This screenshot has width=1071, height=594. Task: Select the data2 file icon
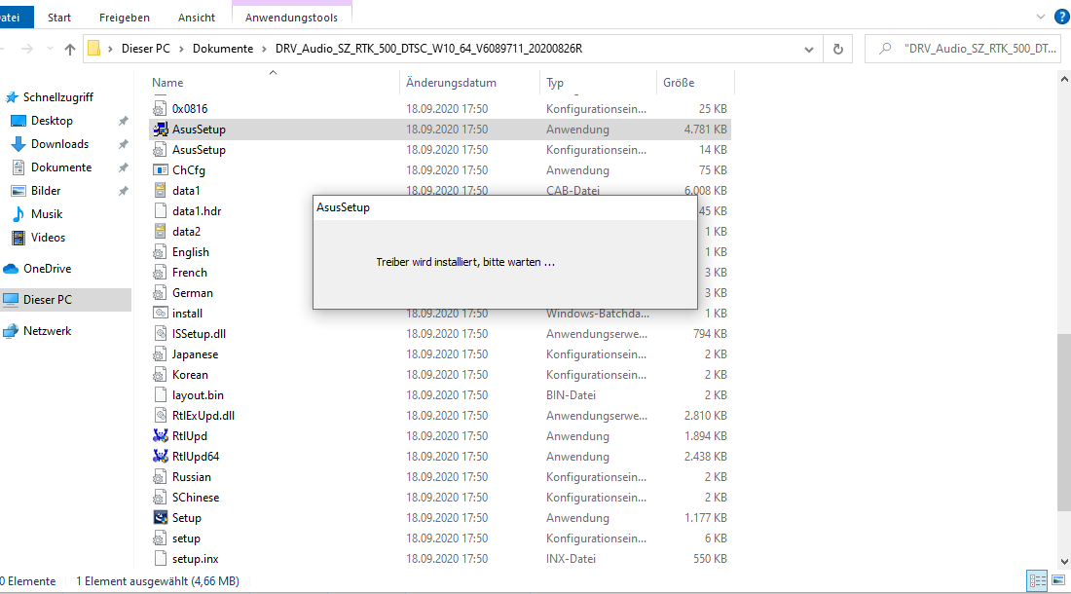click(x=161, y=232)
